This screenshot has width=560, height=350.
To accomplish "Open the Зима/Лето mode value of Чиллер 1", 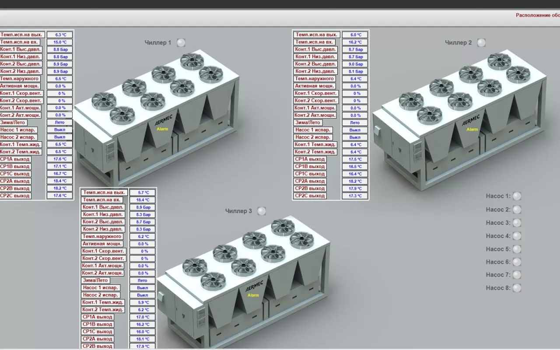I will click(60, 122).
